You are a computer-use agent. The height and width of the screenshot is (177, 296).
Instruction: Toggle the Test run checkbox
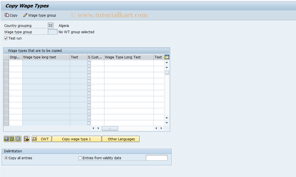tap(6, 38)
